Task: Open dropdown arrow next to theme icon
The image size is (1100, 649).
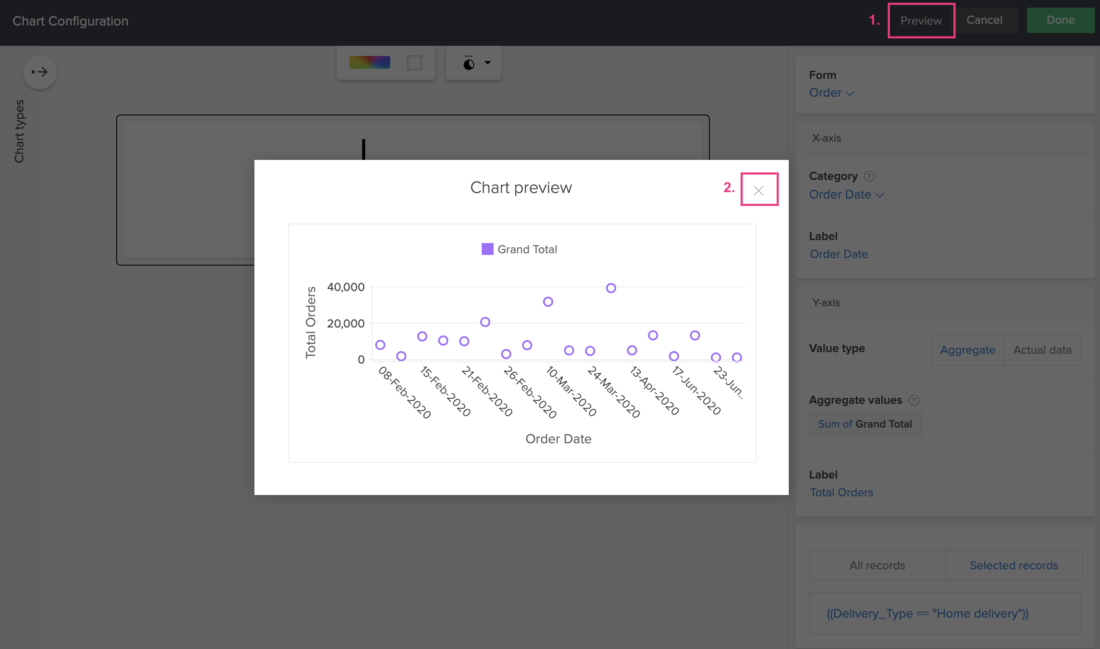Action: pos(488,63)
